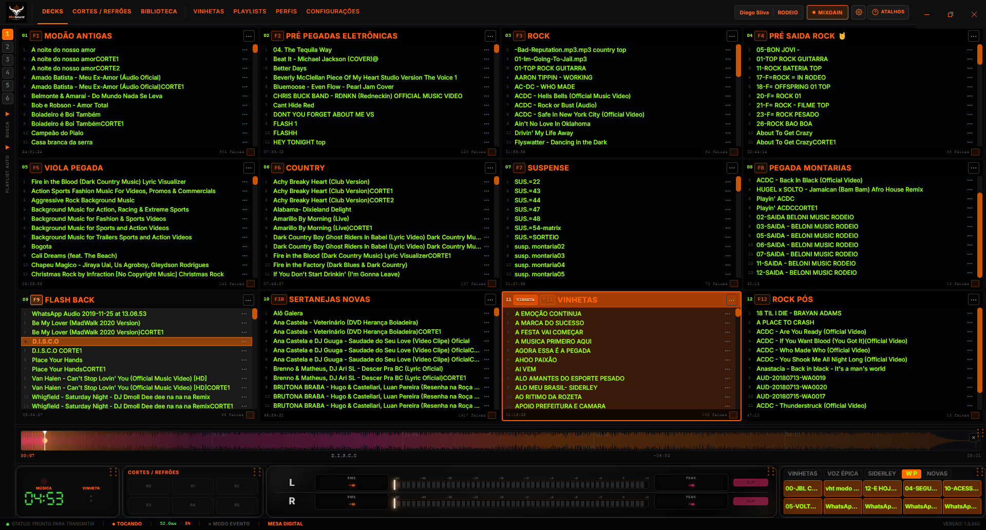Go to PLAYLISTS tab
Viewport: 986px width, 530px height.
tap(250, 11)
